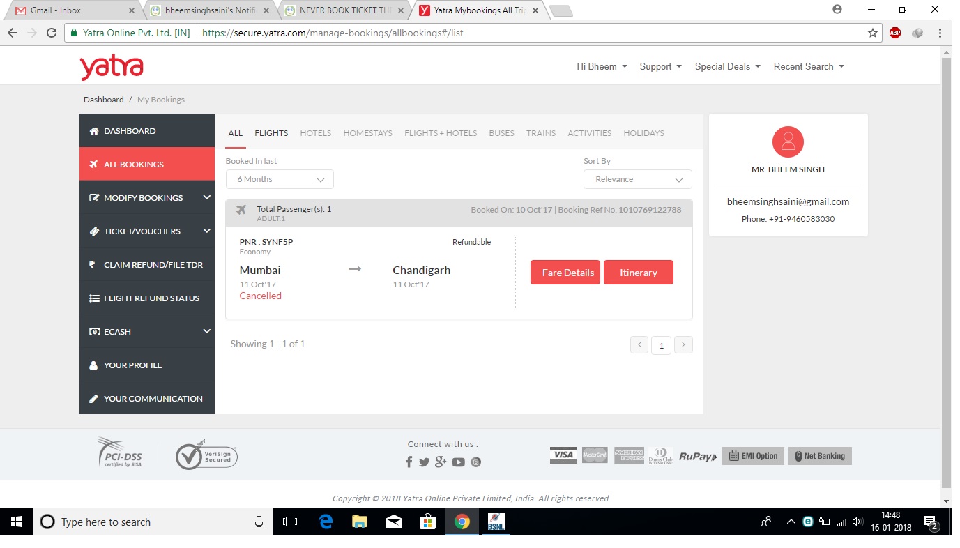Click the pencil icon beside Your Communication
The image size is (960, 548).
pos(94,399)
